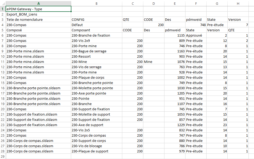Select column A header

(38, 3)
